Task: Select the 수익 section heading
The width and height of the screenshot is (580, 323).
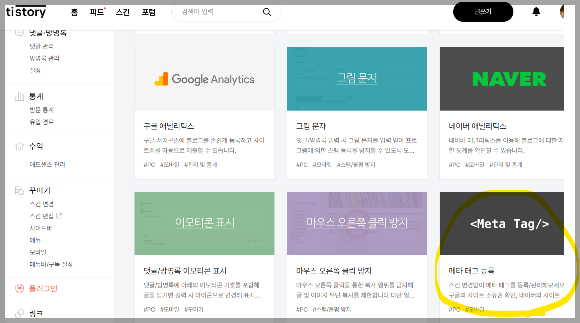Action: click(36, 146)
